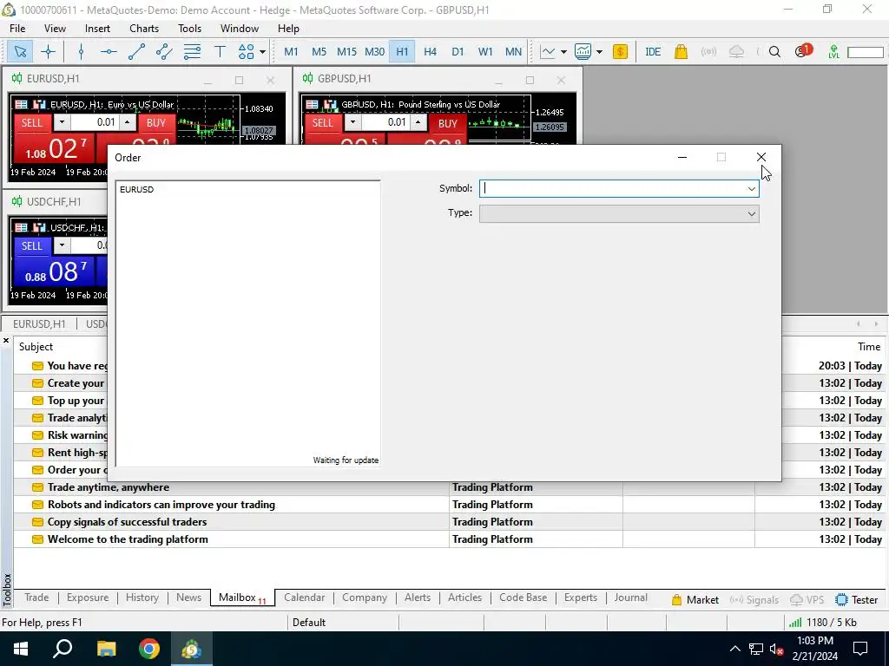Open the account notification icon

[x=802, y=51]
